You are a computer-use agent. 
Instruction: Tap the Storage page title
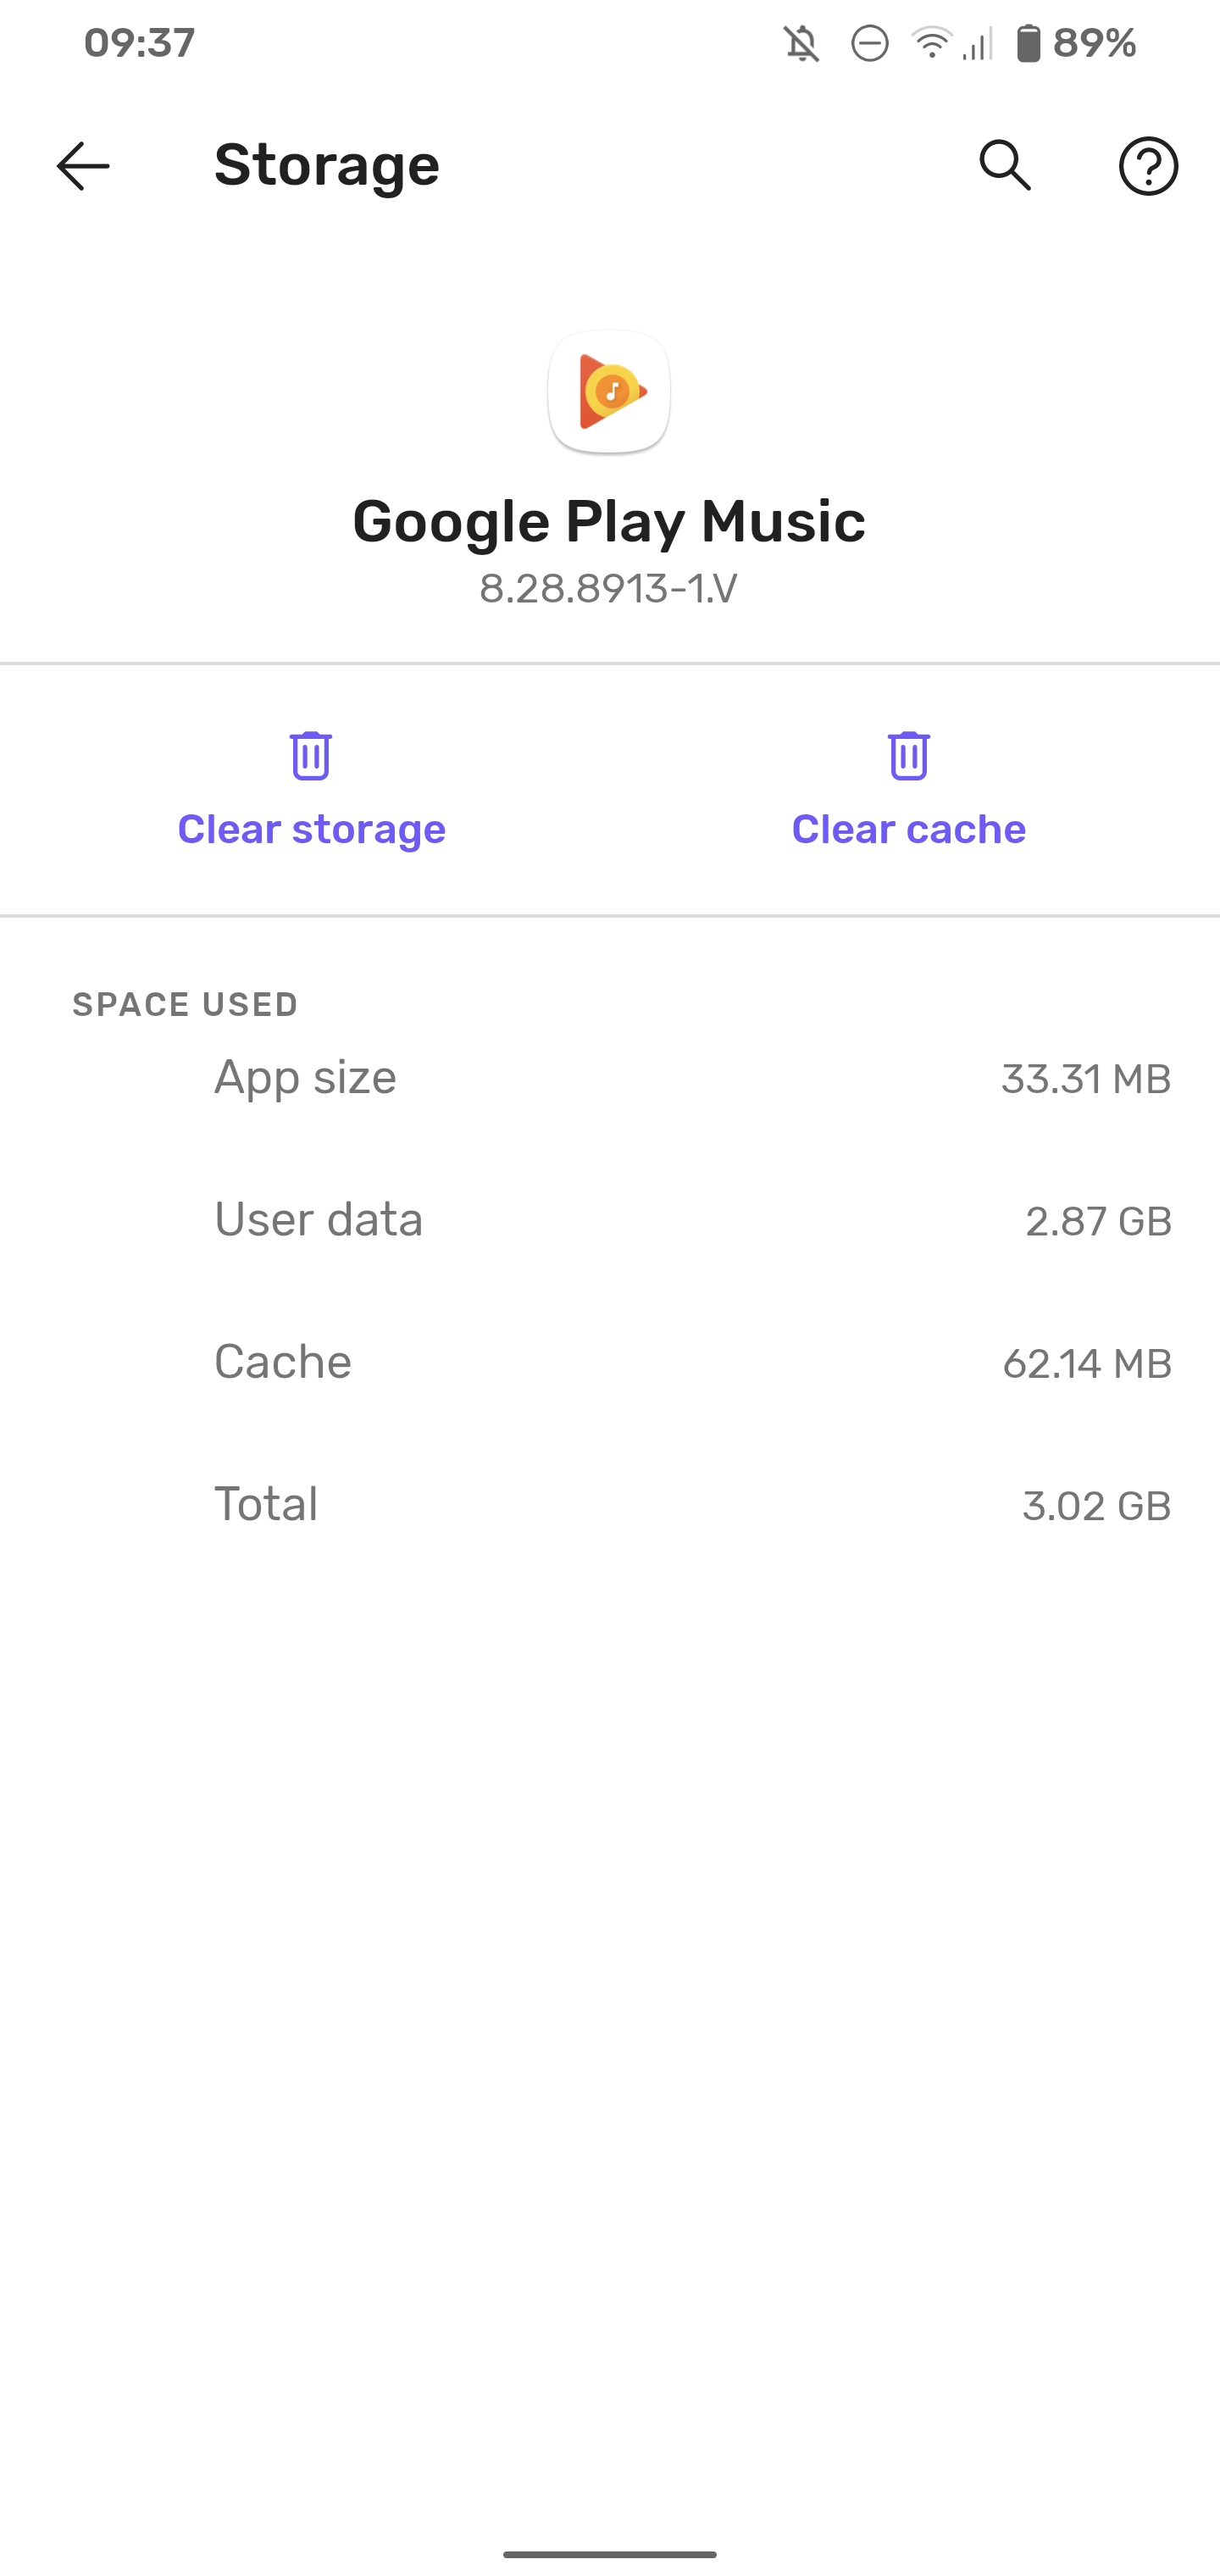tap(327, 166)
